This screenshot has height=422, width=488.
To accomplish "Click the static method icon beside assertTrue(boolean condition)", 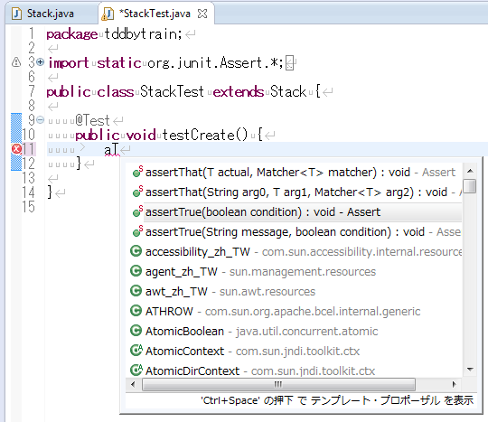I will click(x=137, y=211).
